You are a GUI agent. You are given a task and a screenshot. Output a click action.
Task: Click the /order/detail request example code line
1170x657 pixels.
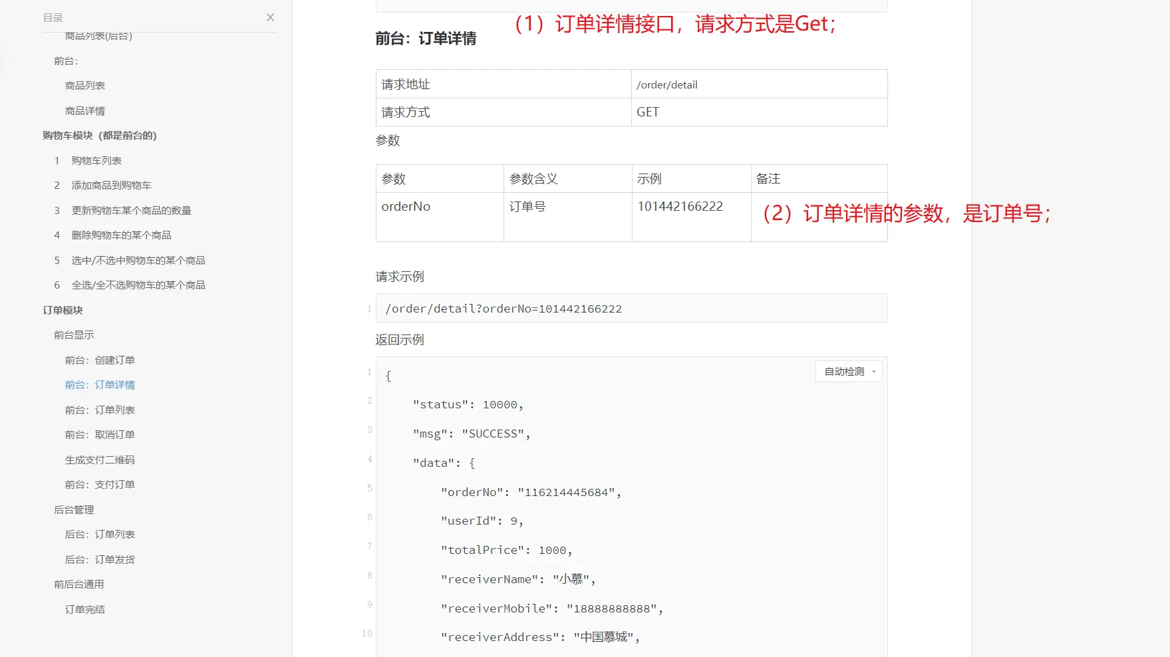coord(504,309)
